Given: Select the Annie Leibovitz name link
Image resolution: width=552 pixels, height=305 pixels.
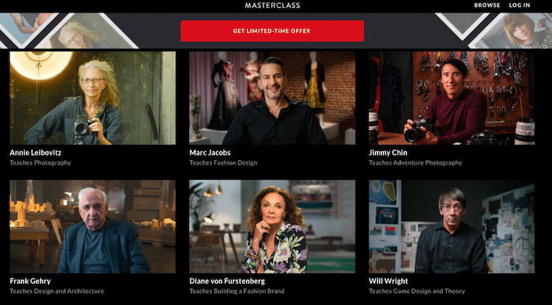Looking at the screenshot, I should (x=35, y=153).
